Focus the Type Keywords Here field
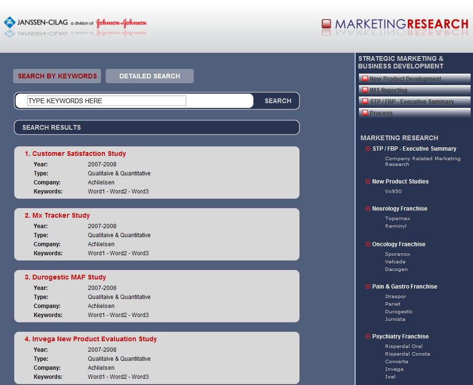473x385 pixels. [x=106, y=101]
